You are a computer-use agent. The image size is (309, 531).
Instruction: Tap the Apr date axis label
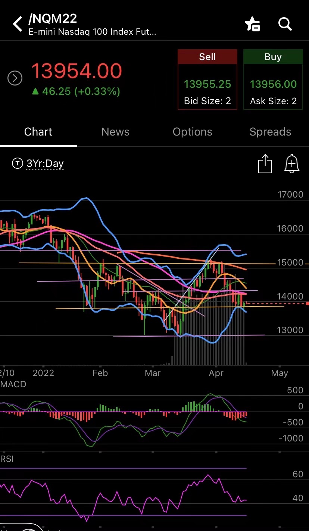pyautogui.click(x=216, y=373)
